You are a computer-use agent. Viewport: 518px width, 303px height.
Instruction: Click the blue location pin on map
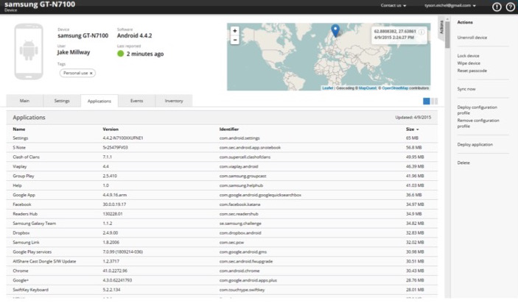(335, 30)
